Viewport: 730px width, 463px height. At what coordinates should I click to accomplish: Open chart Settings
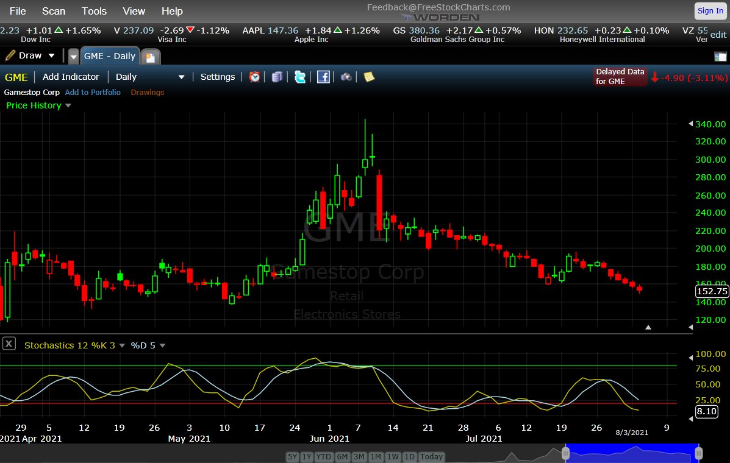point(218,77)
